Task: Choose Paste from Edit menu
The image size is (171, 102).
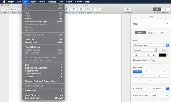Action: [43, 18]
